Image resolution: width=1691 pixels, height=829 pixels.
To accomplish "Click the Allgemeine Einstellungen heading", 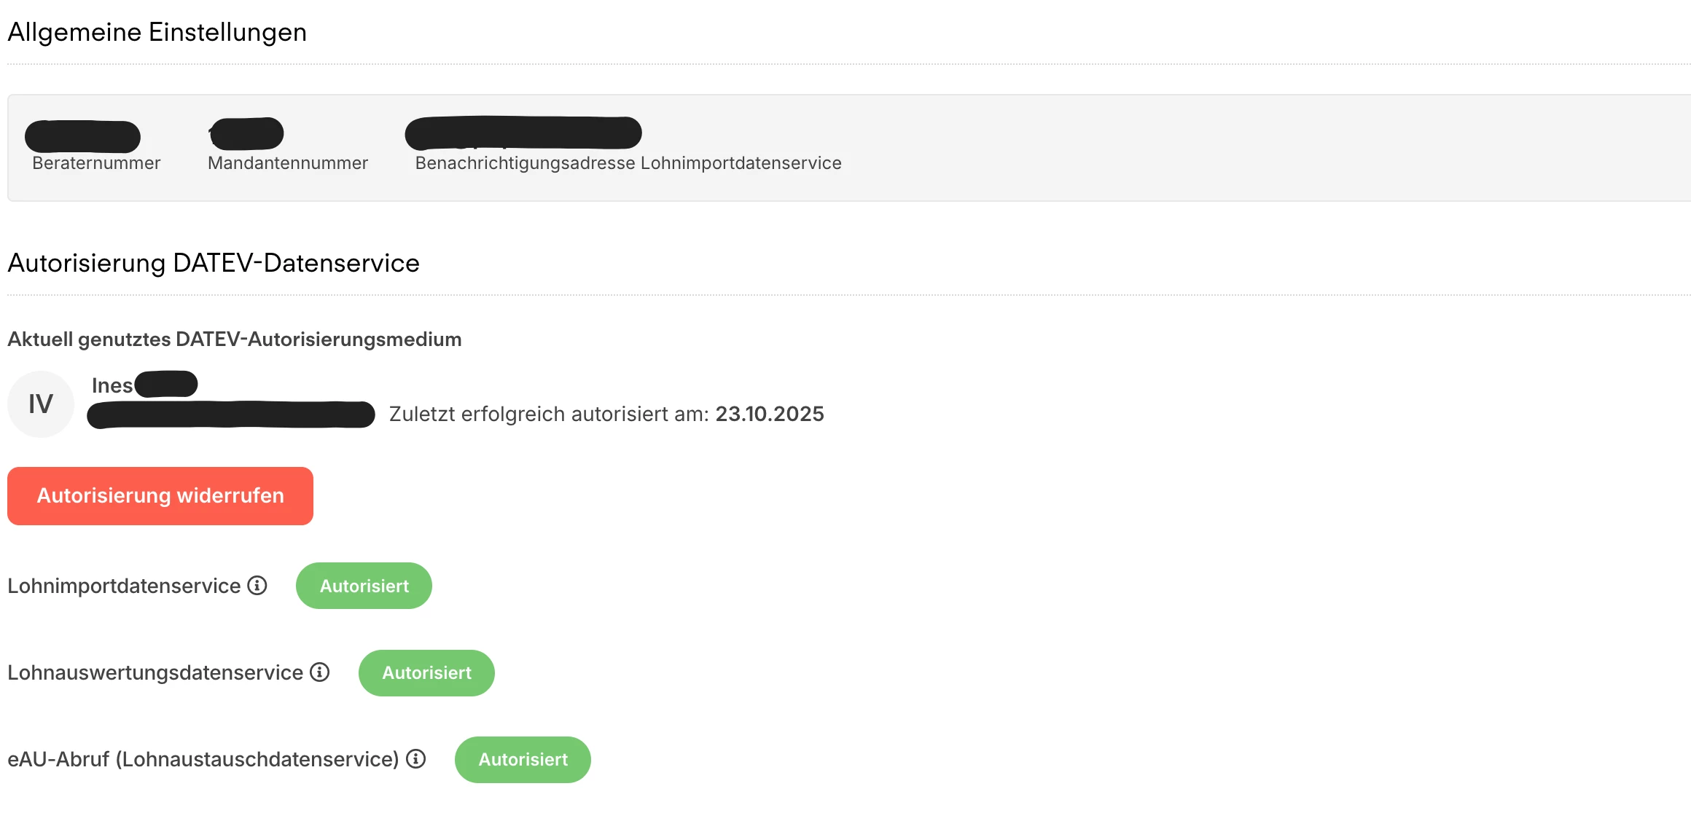I will pos(157,33).
